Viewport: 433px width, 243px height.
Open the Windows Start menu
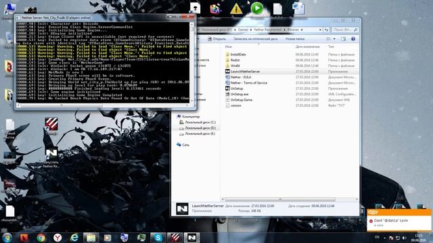[7, 238]
